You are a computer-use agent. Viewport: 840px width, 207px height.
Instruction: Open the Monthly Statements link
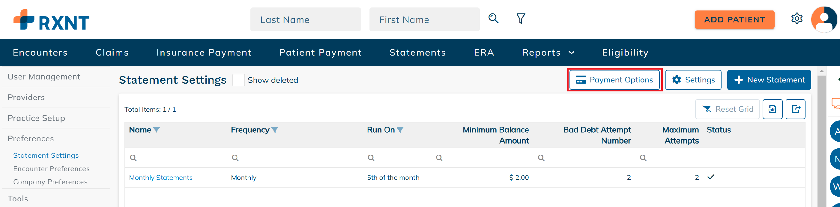pos(161,178)
